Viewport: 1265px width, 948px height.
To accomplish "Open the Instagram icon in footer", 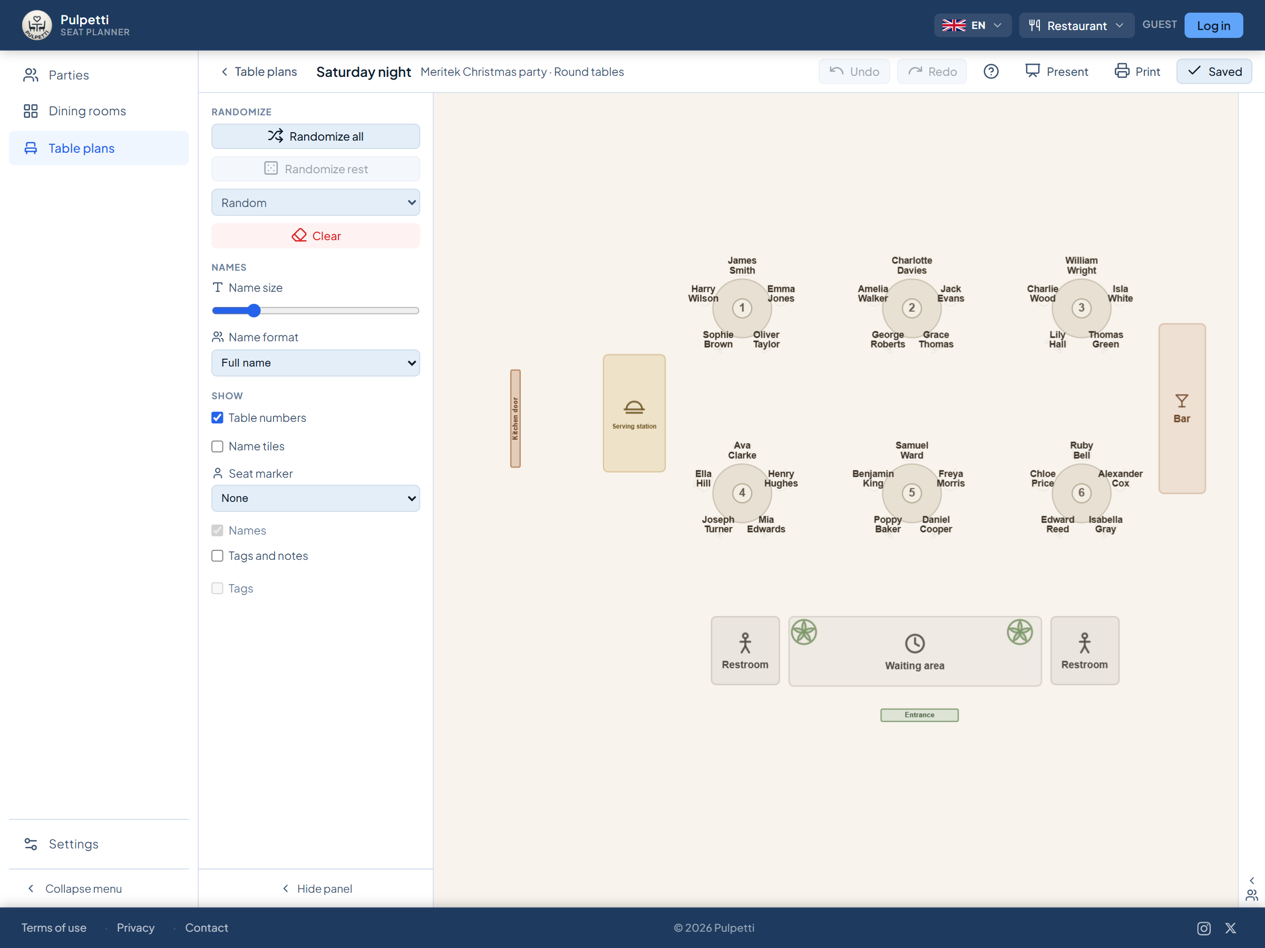I will coord(1203,928).
